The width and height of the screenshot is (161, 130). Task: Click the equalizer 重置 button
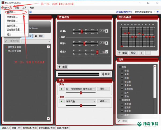[123, 53]
